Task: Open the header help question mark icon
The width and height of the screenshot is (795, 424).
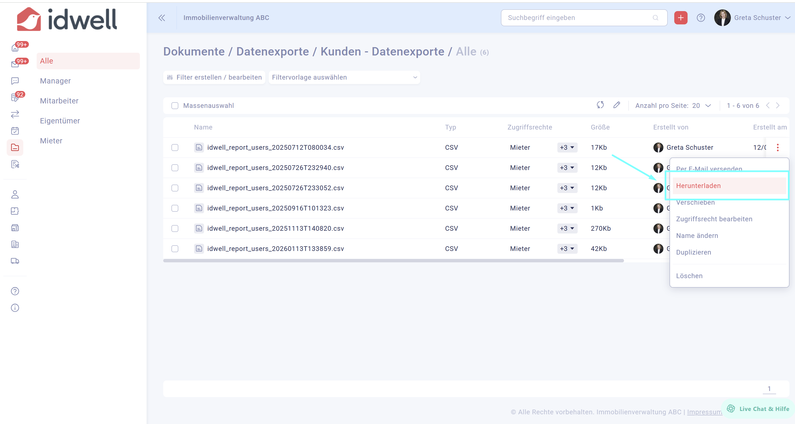Action: [701, 18]
